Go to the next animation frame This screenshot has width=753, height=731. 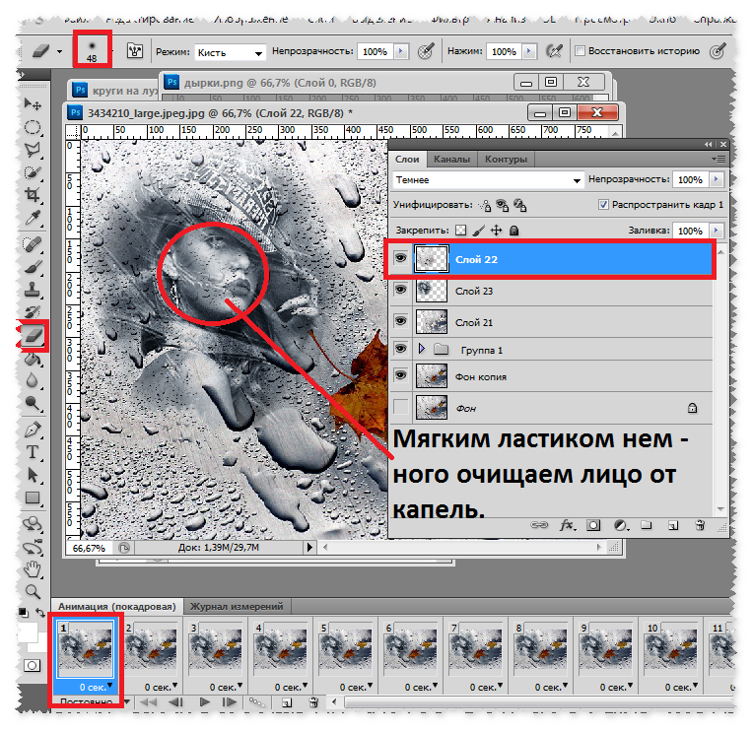click(x=229, y=701)
